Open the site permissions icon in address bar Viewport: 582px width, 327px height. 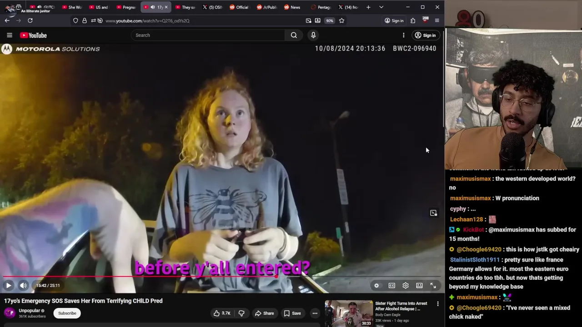click(93, 20)
